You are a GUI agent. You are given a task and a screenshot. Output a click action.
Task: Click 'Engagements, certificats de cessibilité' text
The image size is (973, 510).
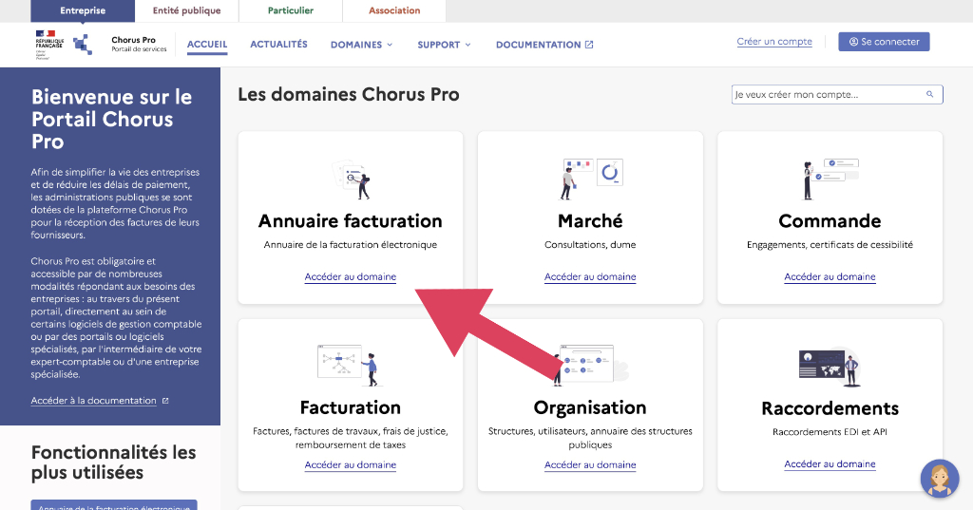[x=830, y=244]
